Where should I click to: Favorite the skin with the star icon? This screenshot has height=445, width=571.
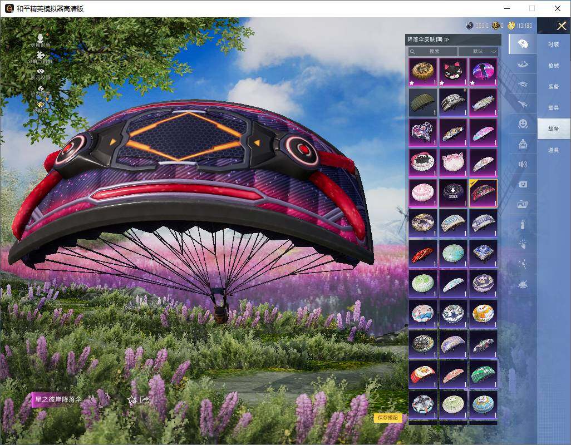click(x=132, y=400)
